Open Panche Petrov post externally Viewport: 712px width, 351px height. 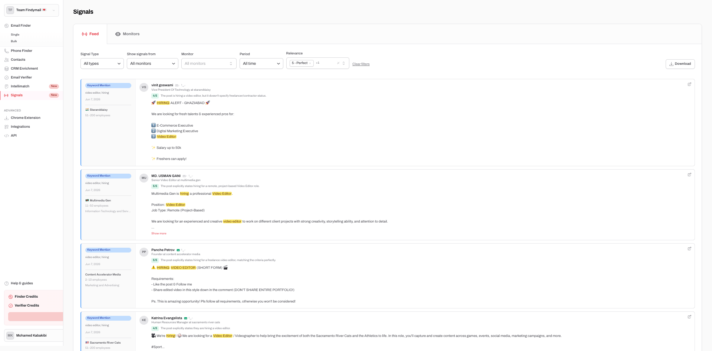689,249
